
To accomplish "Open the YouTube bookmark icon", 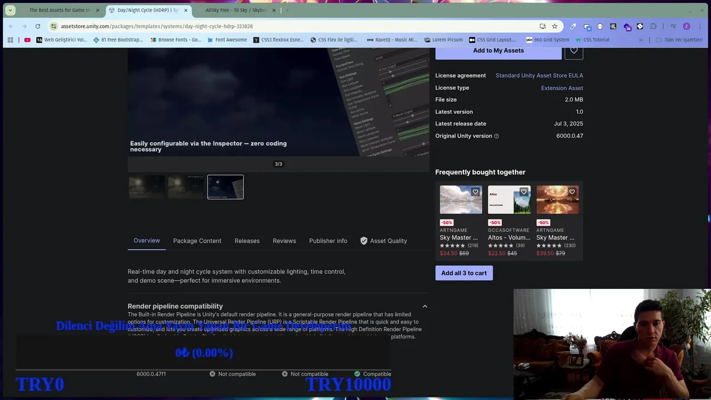I will coord(27,40).
